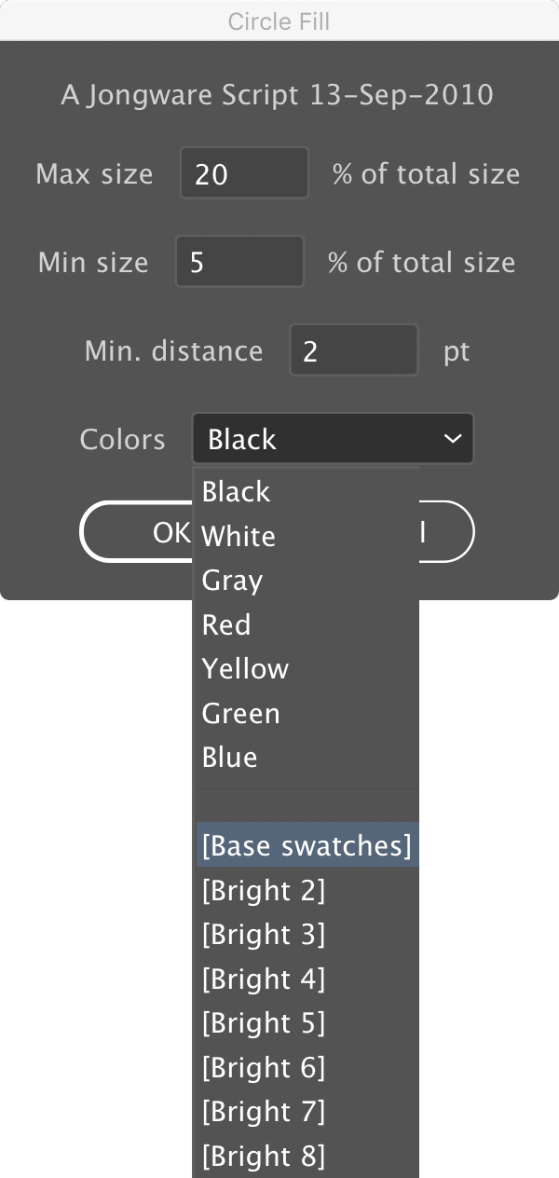Select Yellow in the Colors list
This screenshot has width=559, height=1178.
tap(244, 668)
